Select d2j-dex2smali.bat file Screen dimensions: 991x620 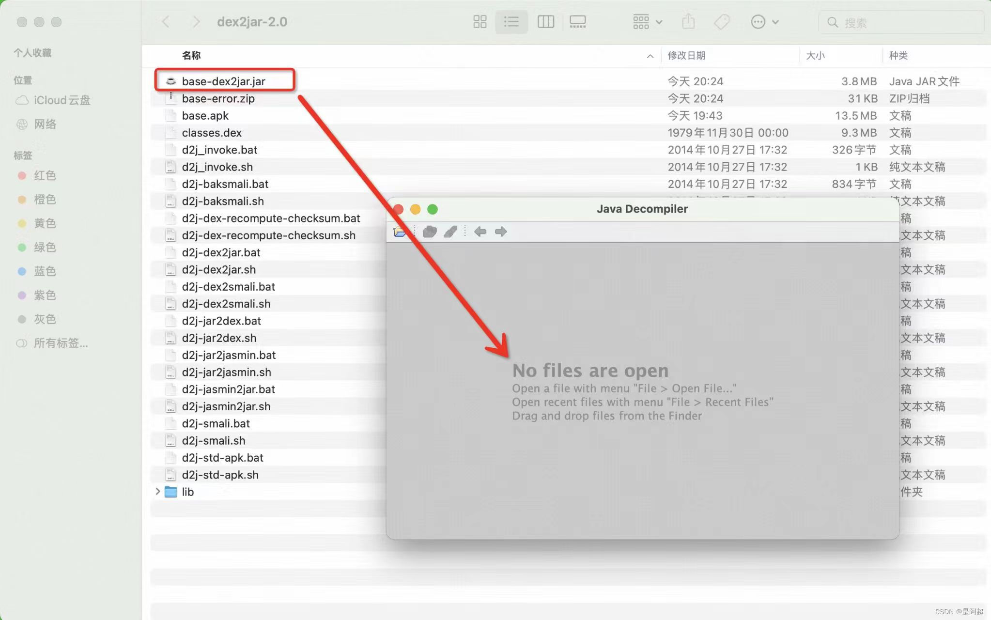(228, 287)
